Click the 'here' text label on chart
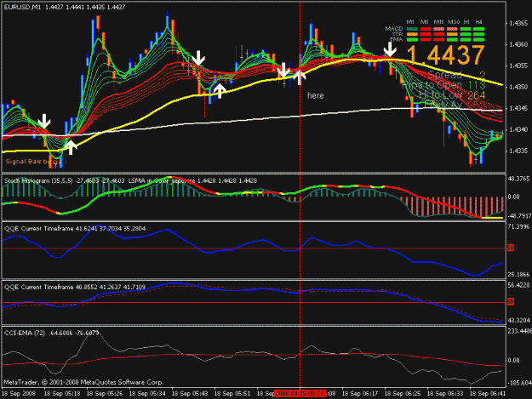 (315, 96)
